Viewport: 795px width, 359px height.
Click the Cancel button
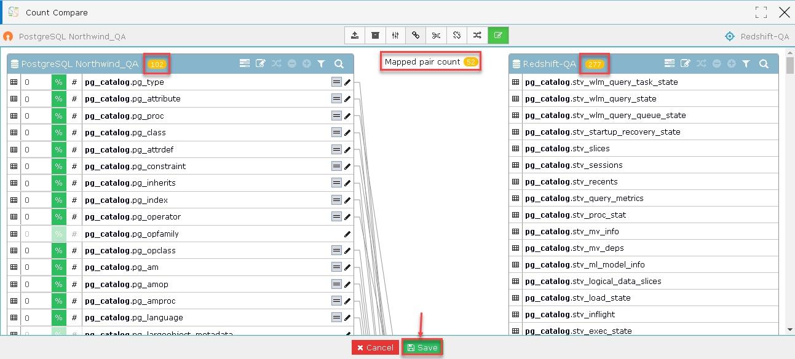375,347
